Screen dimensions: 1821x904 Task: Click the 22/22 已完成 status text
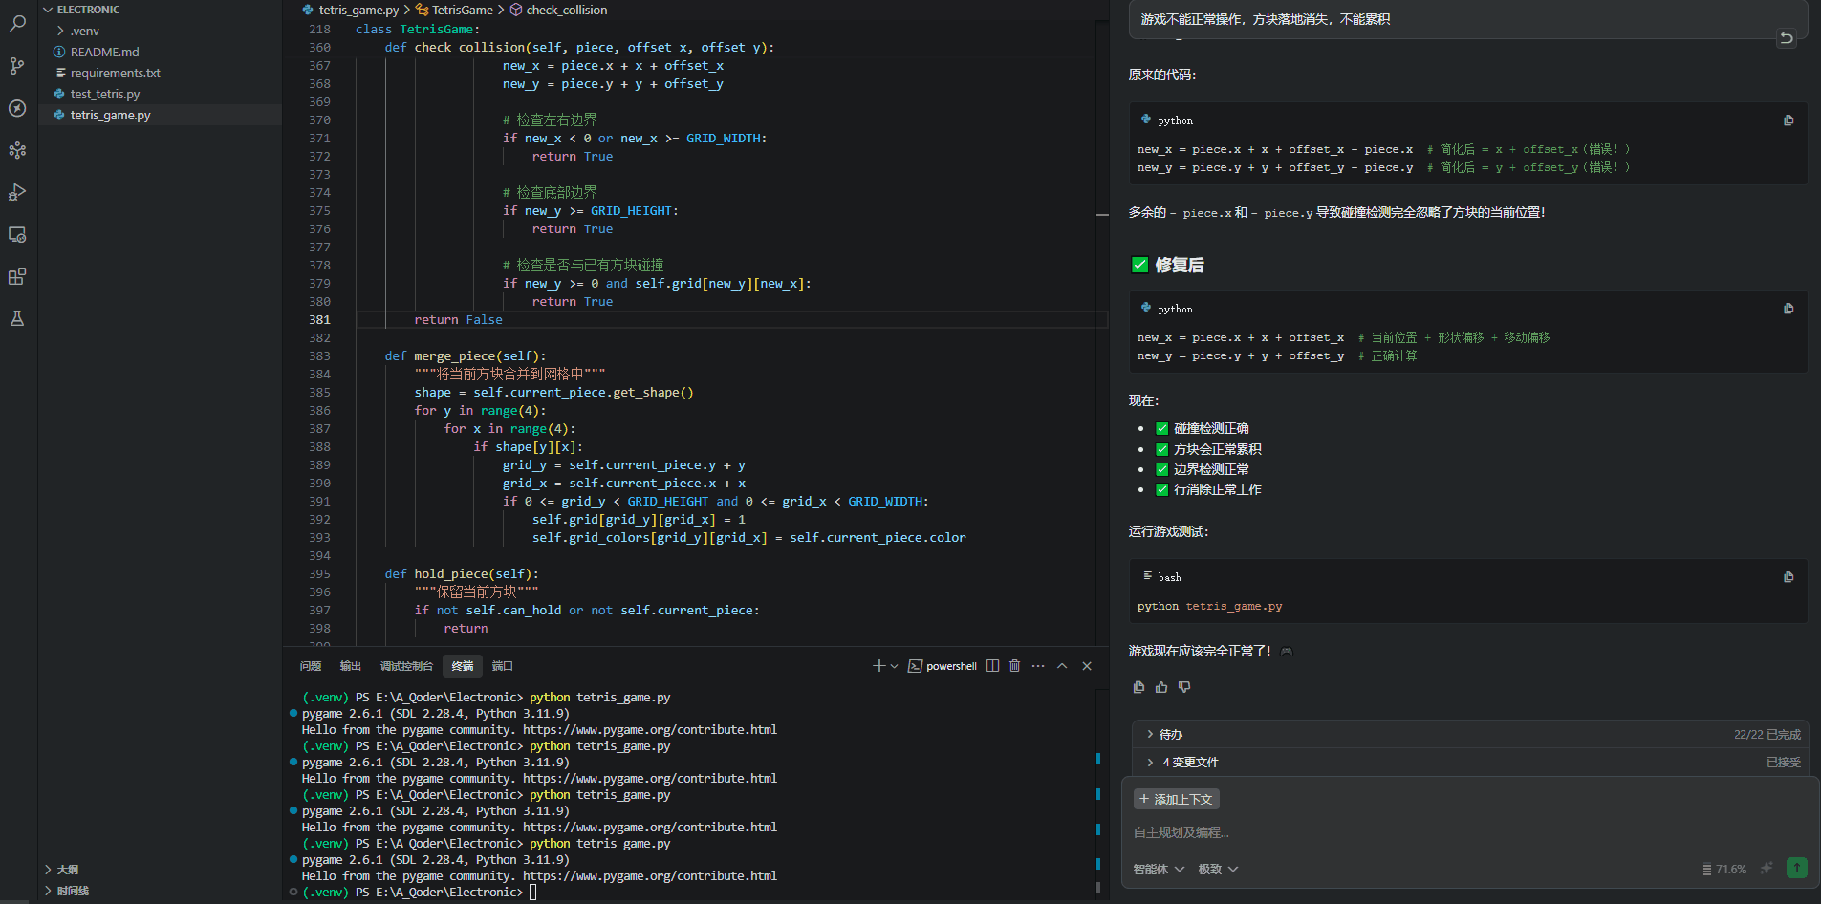pyautogui.click(x=1767, y=735)
